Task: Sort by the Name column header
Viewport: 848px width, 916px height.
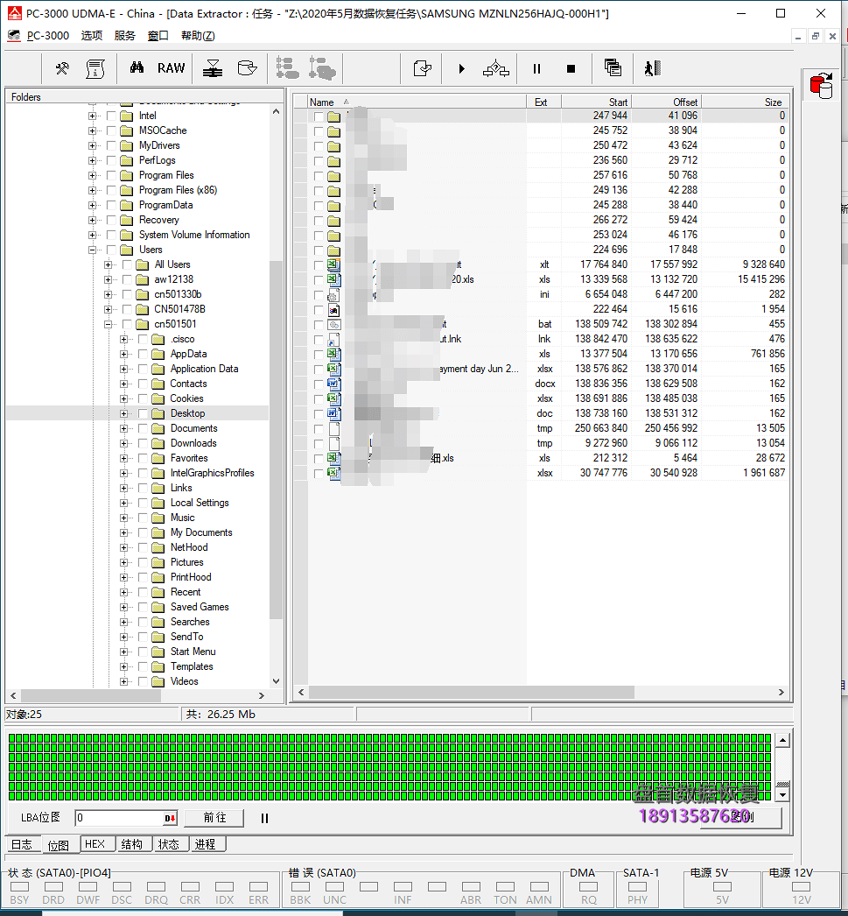Action: click(x=417, y=102)
